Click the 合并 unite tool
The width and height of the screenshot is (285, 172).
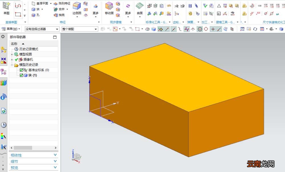(60, 9)
